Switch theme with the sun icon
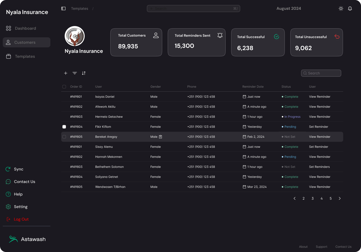Screen dimensions: 361x252 [341, 9]
